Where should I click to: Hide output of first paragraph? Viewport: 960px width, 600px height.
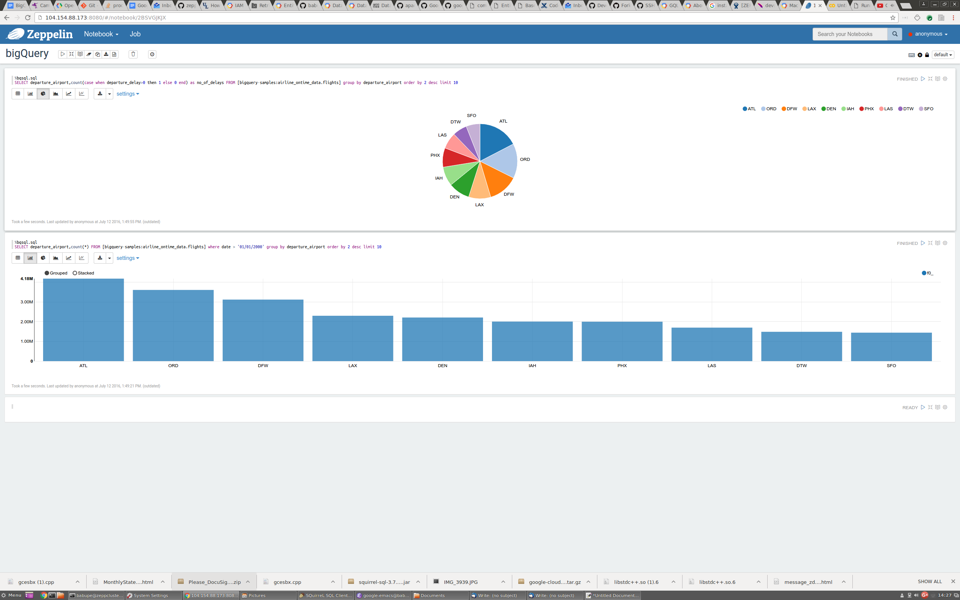pos(938,79)
